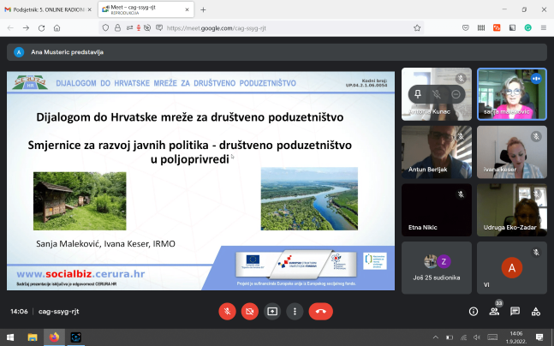Switch to the Gmail Podsjetnik tab

[x=45, y=9]
